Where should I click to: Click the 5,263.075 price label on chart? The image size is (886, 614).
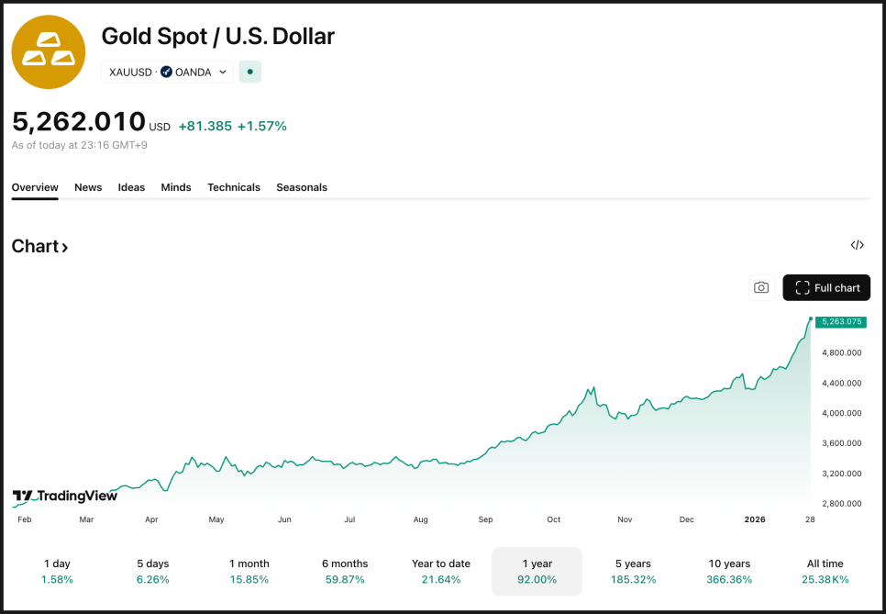tap(840, 321)
